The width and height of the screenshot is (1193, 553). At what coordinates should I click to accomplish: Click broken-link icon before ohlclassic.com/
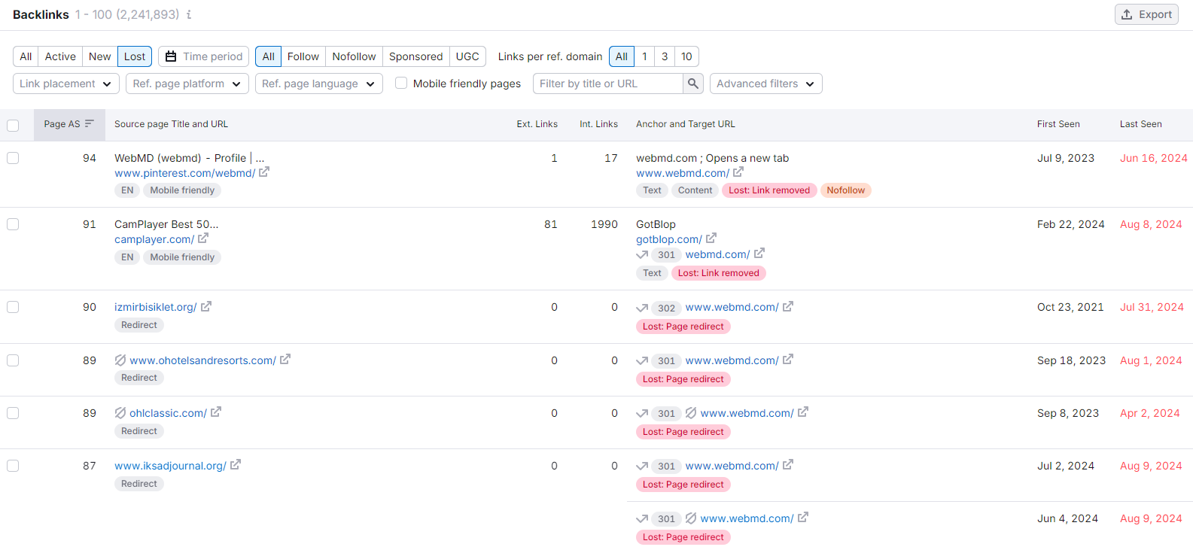pos(120,413)
